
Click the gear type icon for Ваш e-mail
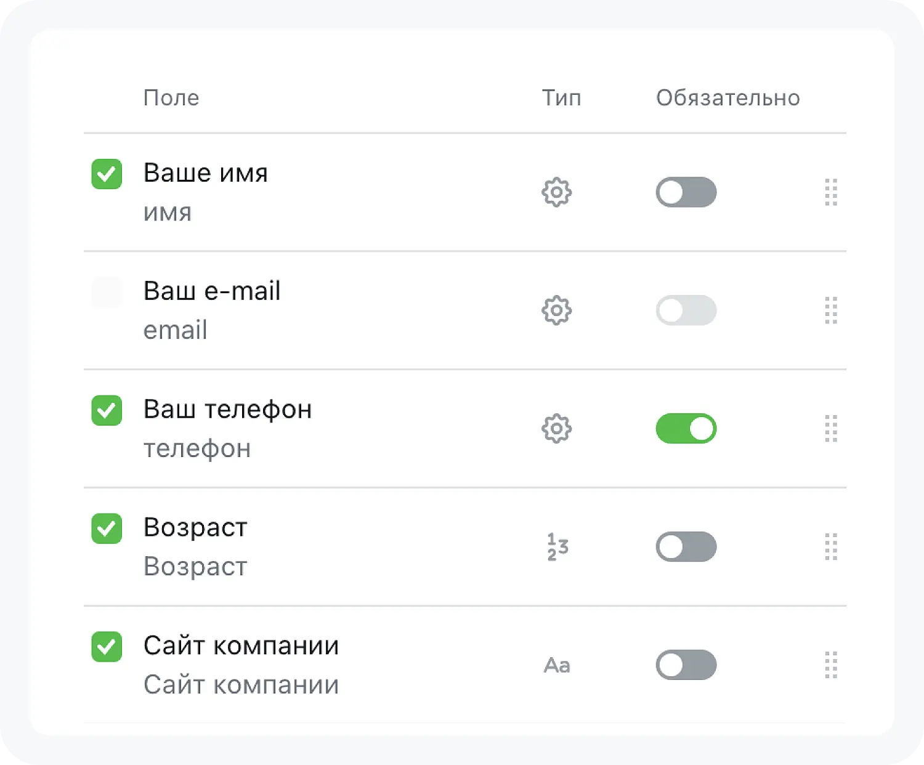point(556,310)
